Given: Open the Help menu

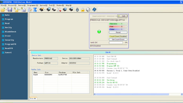Looking at the screenshot, I should pos(68,5).
